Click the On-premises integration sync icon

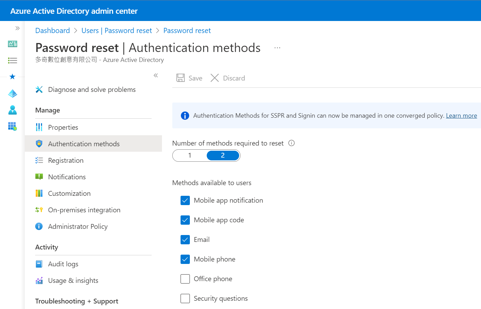point(39,210)
